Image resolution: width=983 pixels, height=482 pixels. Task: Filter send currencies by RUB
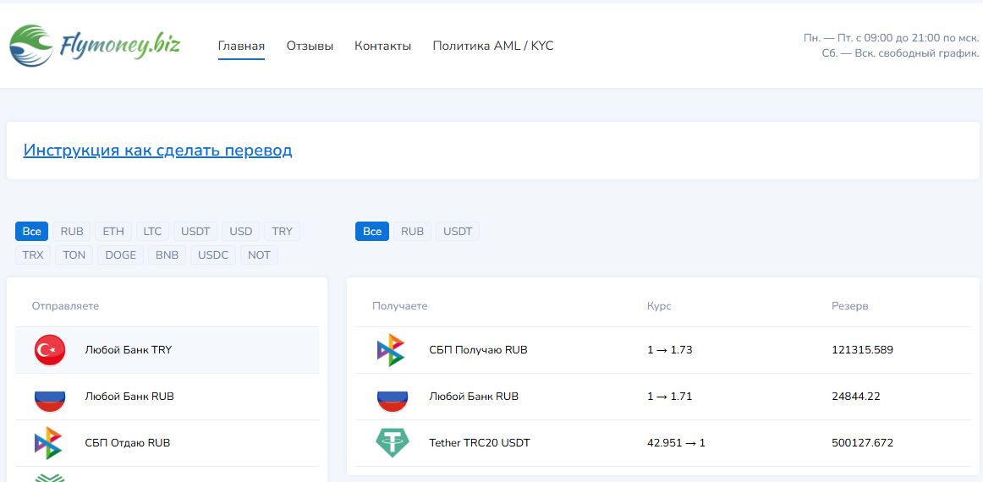click(72, 232)
